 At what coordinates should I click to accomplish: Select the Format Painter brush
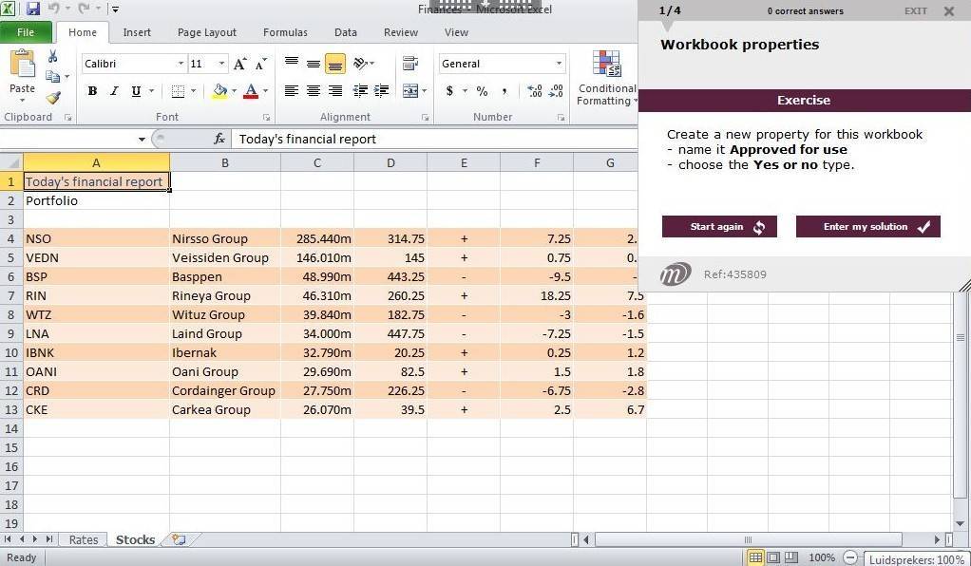(x=53, y=98)
